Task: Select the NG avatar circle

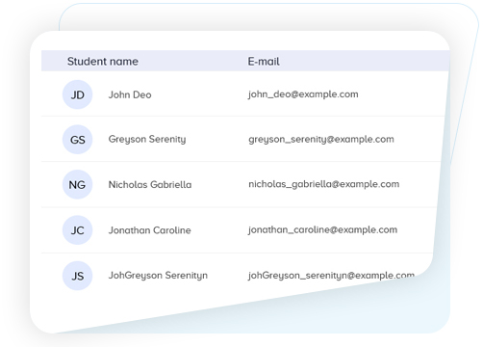Action: pyautogui.click(x=77, y=184)
